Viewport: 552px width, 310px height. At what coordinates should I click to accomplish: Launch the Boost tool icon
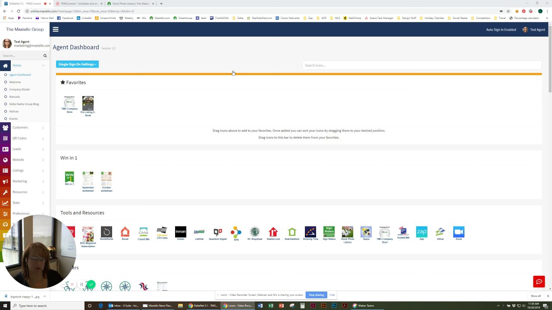pos(125,233)
